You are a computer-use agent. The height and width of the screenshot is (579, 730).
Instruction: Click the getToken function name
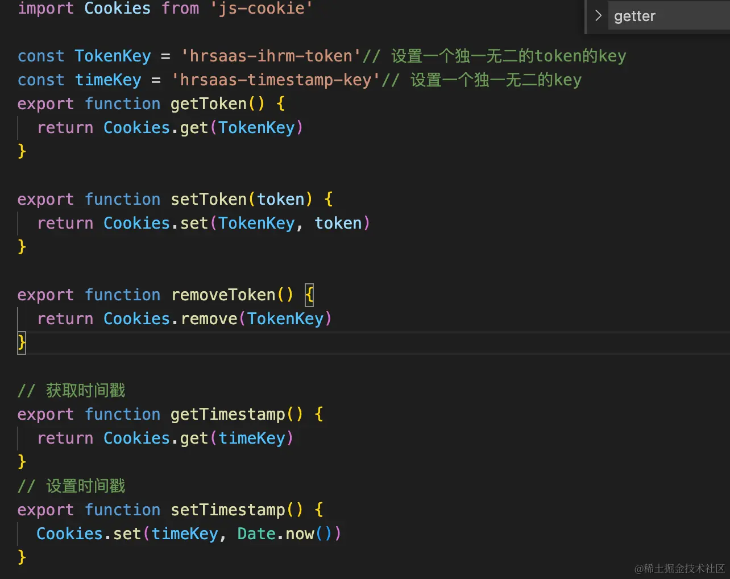pyautogui.click(x=209, y=104)
